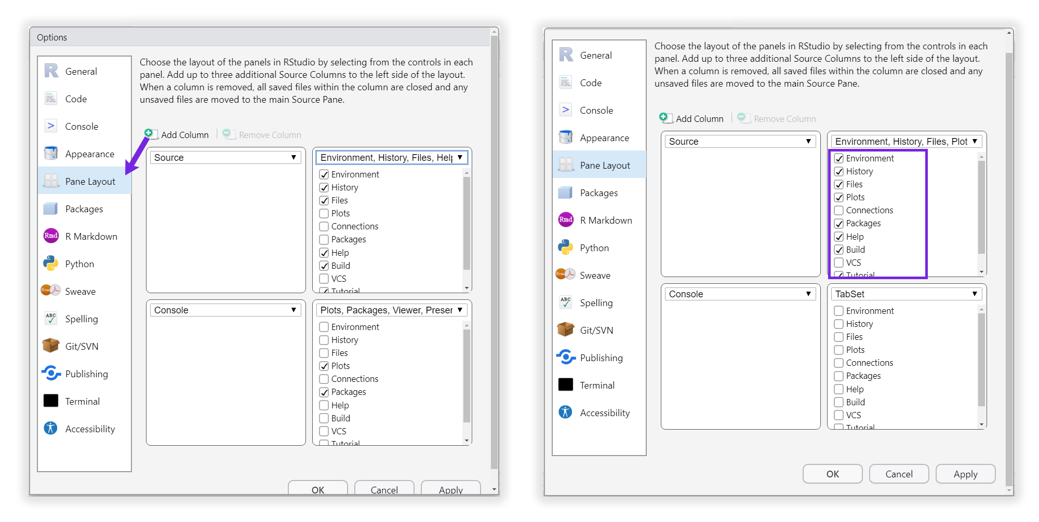Uncheck Plots in right window top-right pane
This screenshot has width=1039, height=522.
[x=839, y=197]
